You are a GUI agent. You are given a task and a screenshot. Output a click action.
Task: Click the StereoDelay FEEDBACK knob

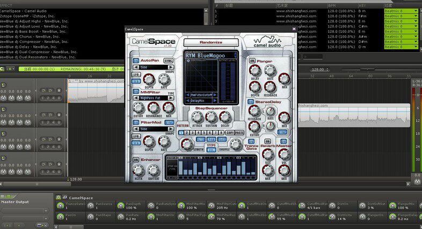click(254, 110)
